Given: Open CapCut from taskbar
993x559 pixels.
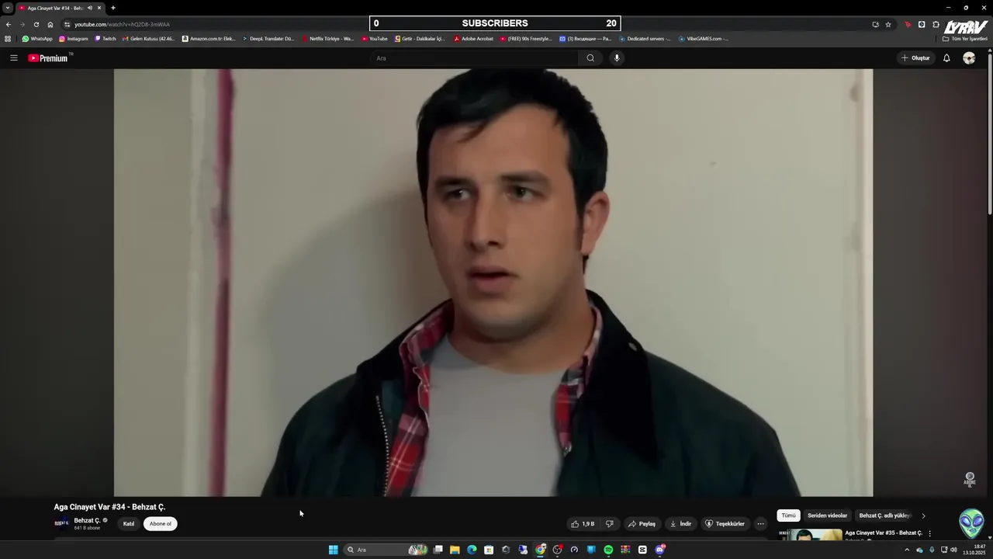Looking at the screenshot, I should point(642,550).
